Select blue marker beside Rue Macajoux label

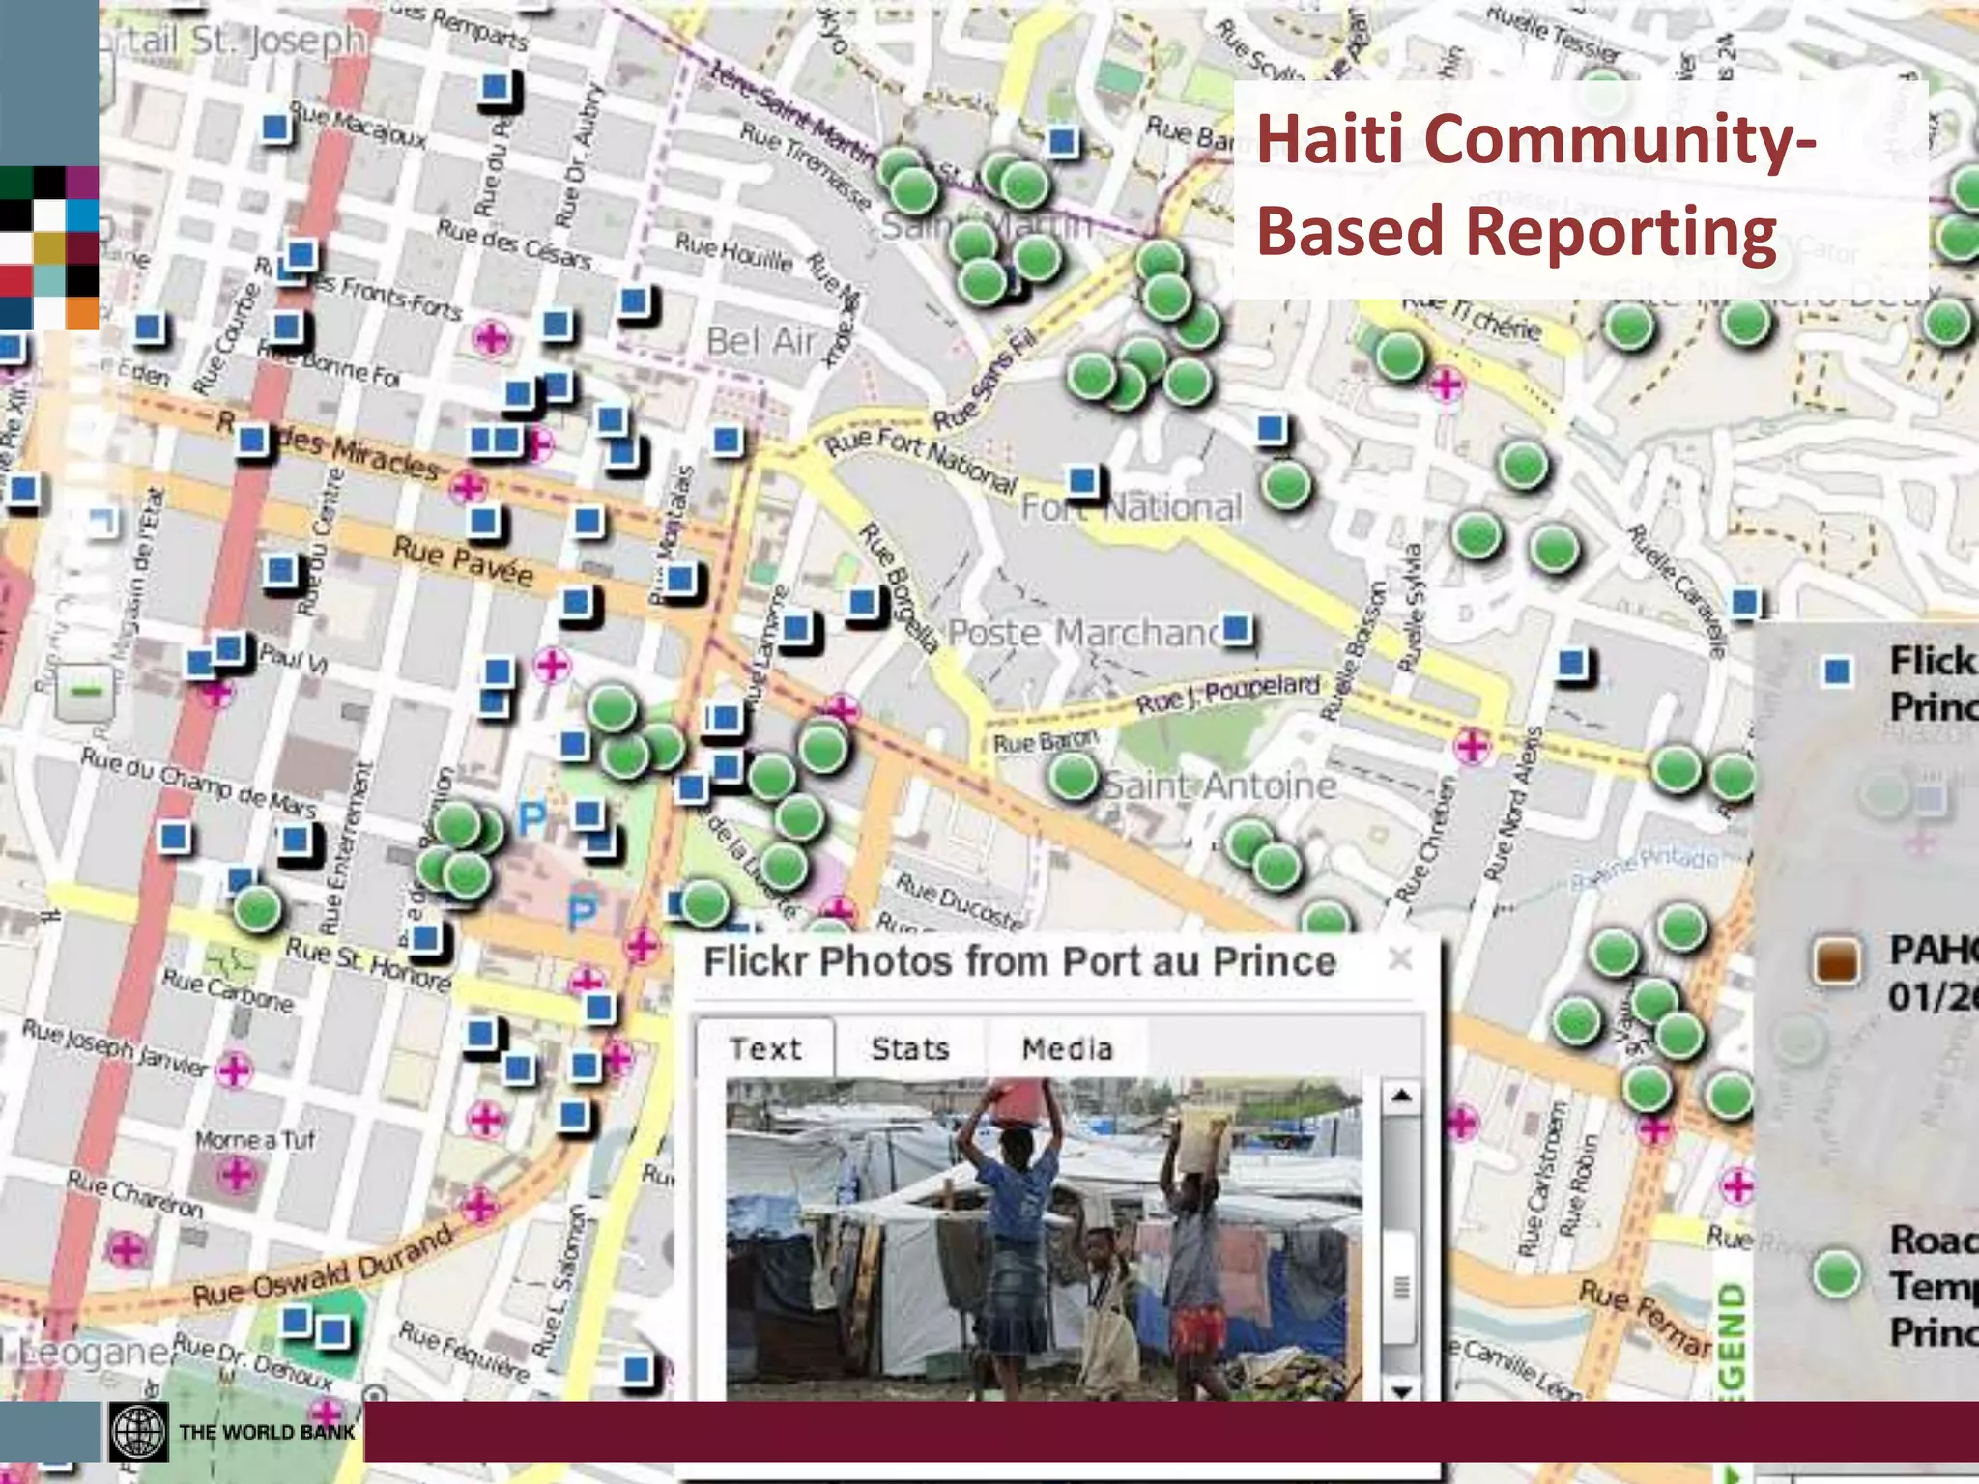click(x=275, y=128)
